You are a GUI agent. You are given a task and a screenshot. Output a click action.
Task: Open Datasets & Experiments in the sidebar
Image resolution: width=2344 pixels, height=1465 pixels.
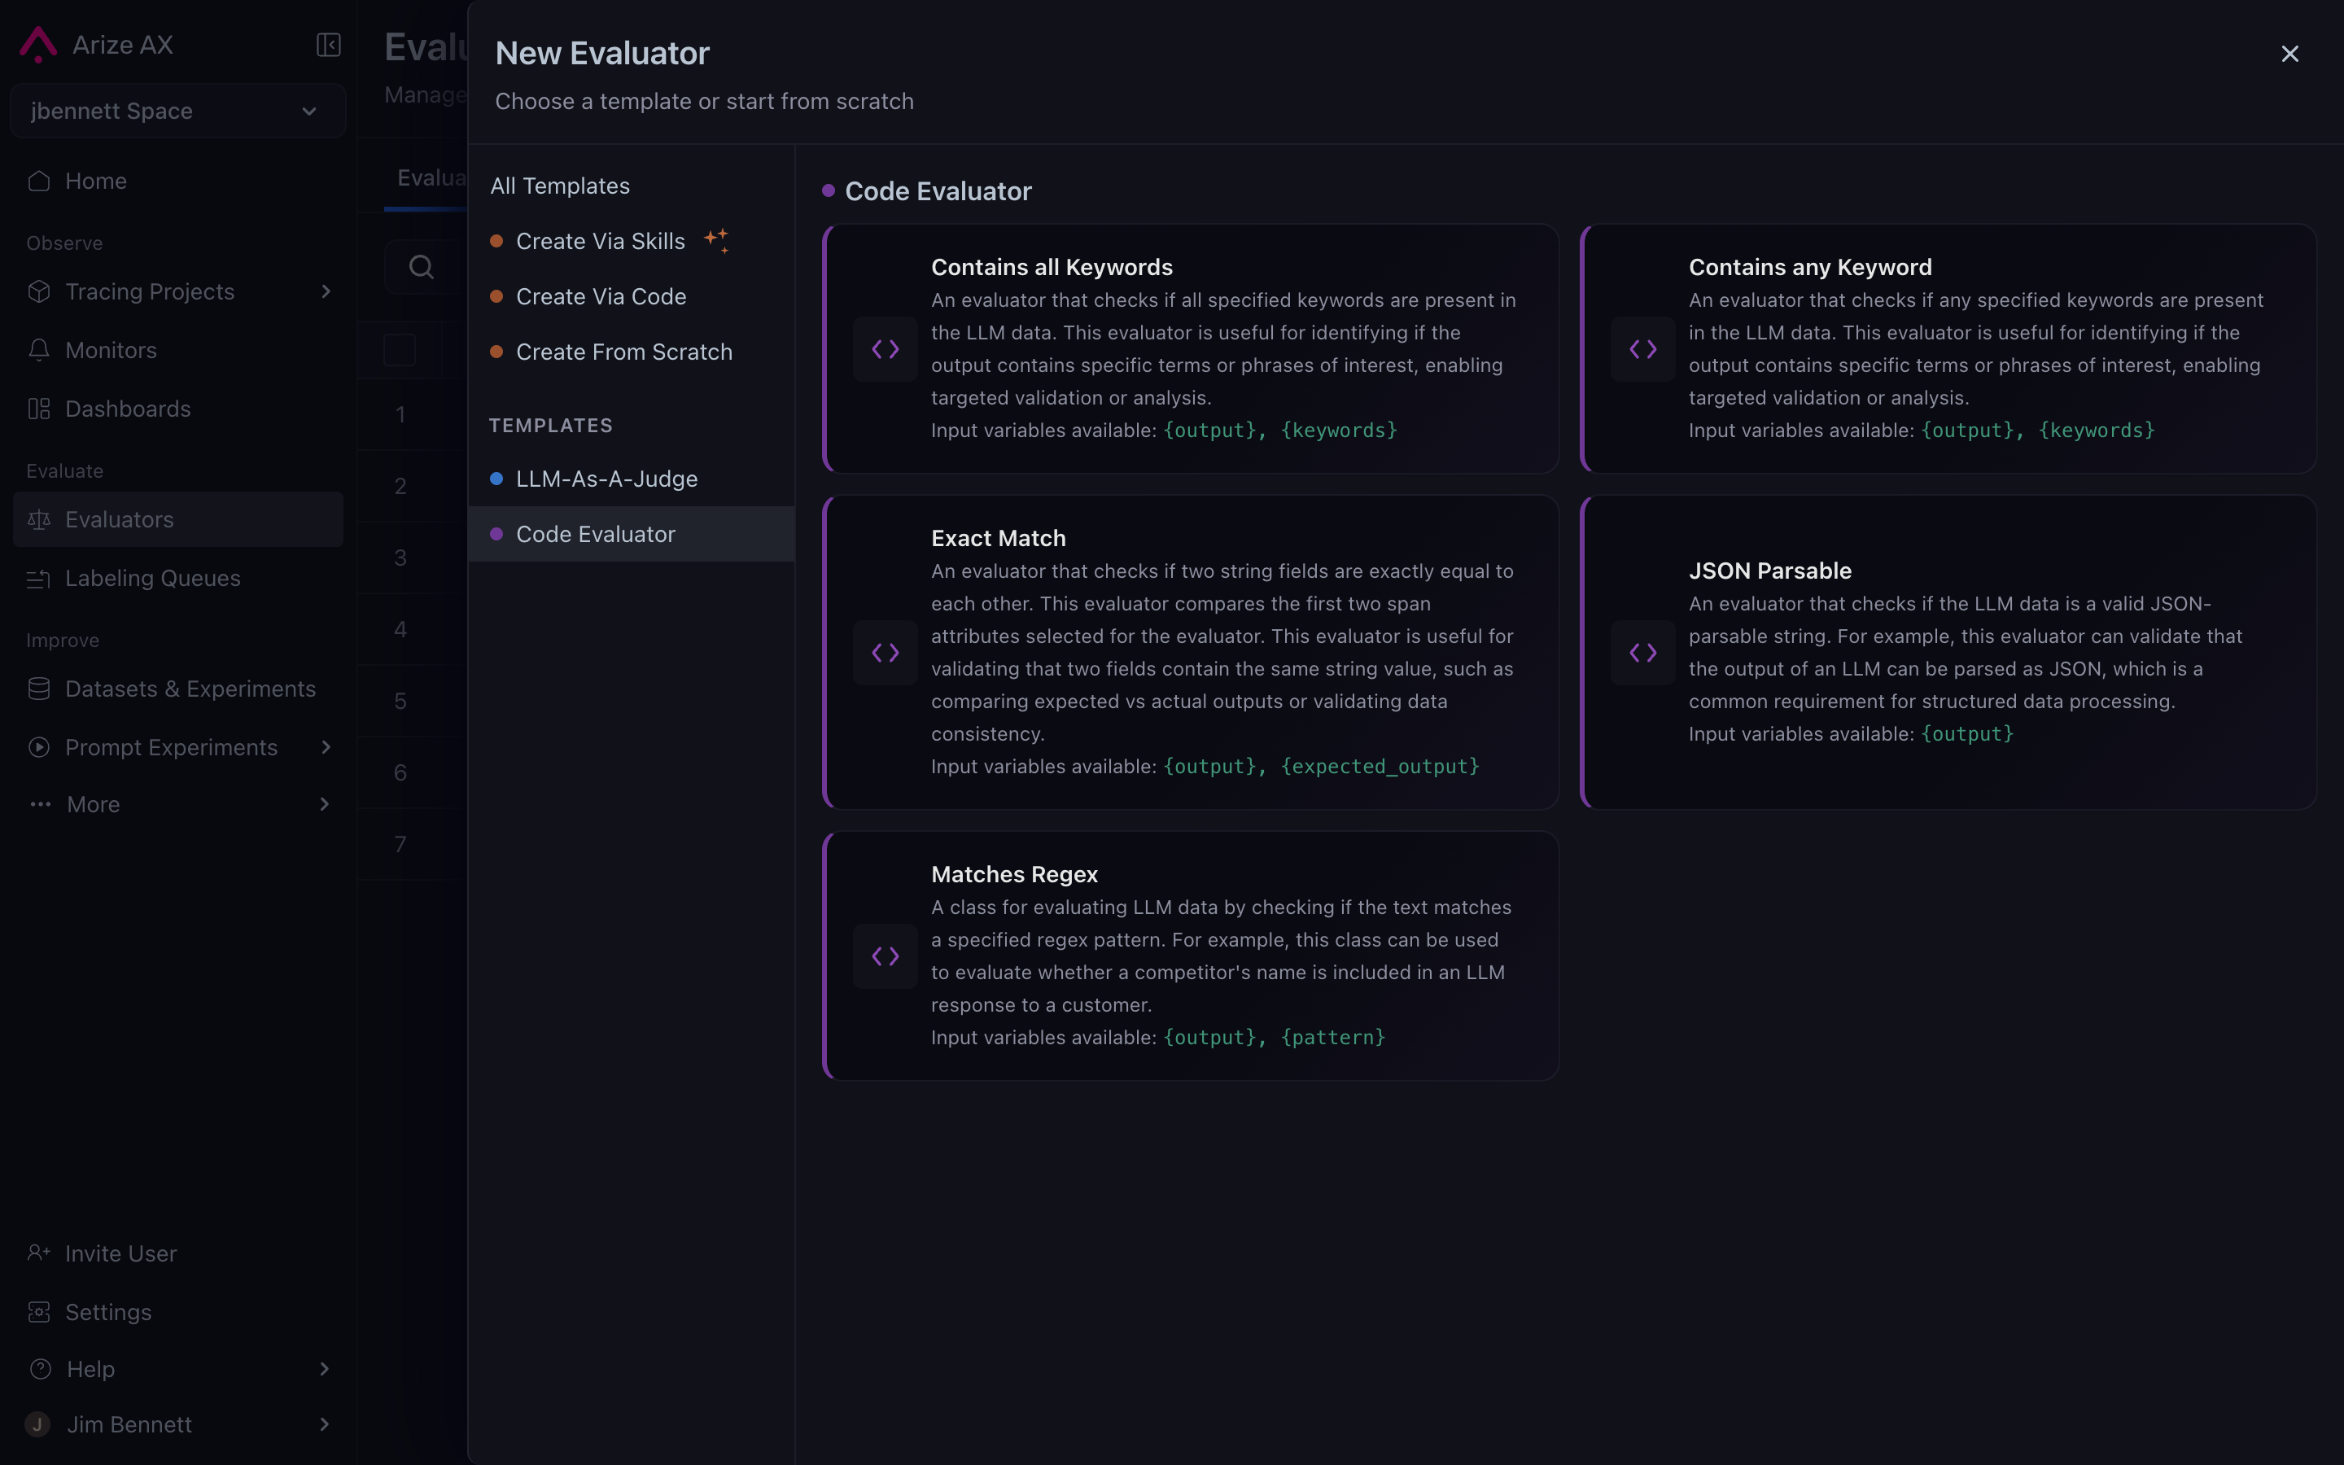[177, 689]
